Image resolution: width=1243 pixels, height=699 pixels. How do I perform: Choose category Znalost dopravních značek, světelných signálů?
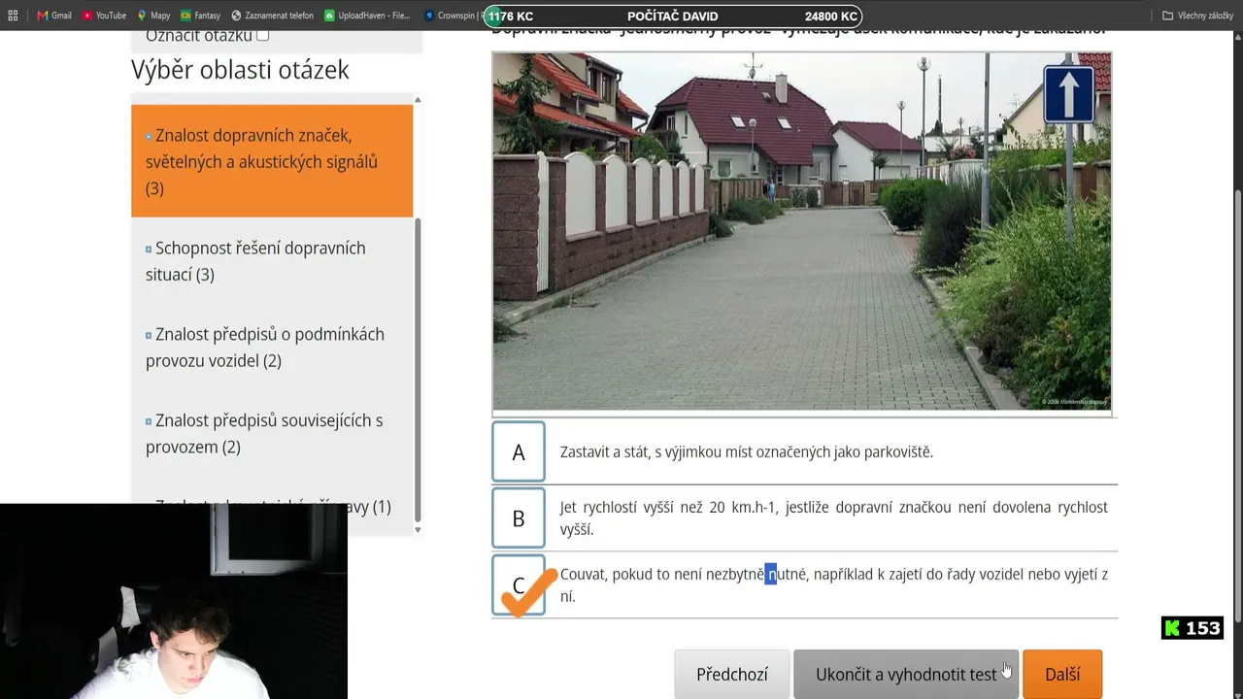[x=272, y=161]
